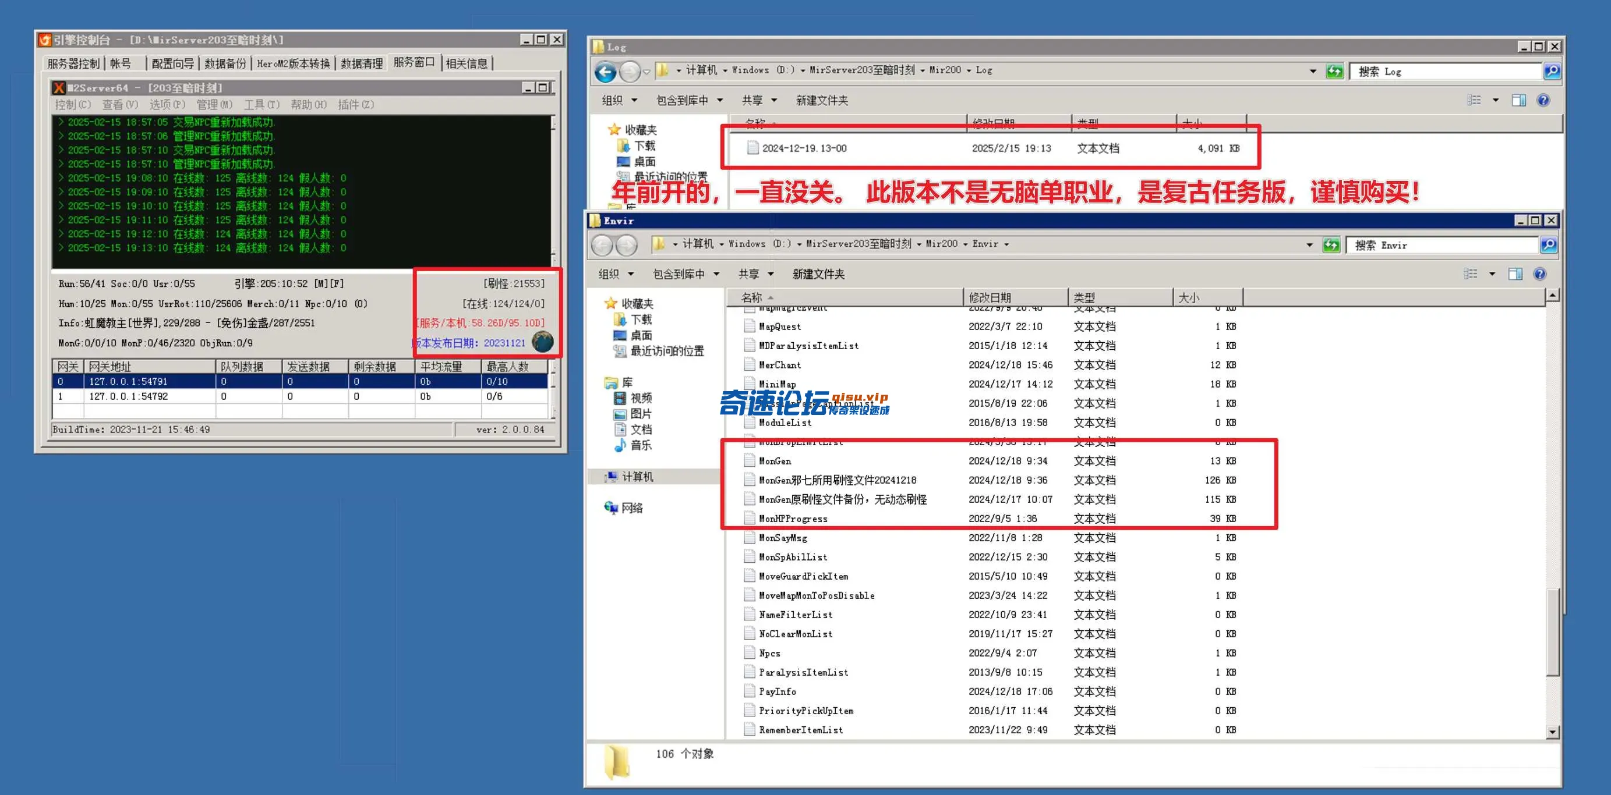Click Forward arrow in Envir window
The image size is (1611, 795).
point(627,245)
